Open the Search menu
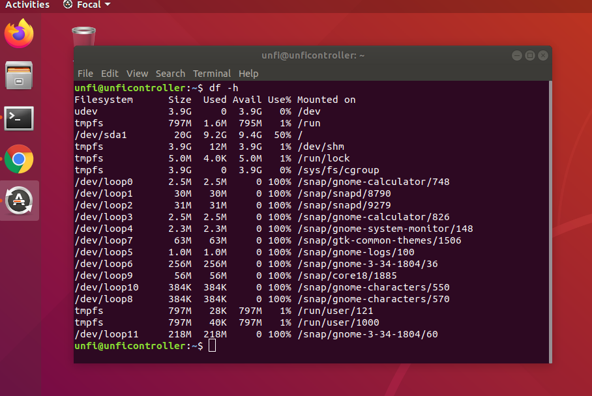The height and width of the screenshot is (396, 592). (170, 74)
